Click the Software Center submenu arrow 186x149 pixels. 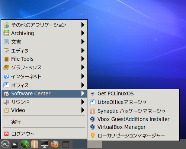coord(83,93)
